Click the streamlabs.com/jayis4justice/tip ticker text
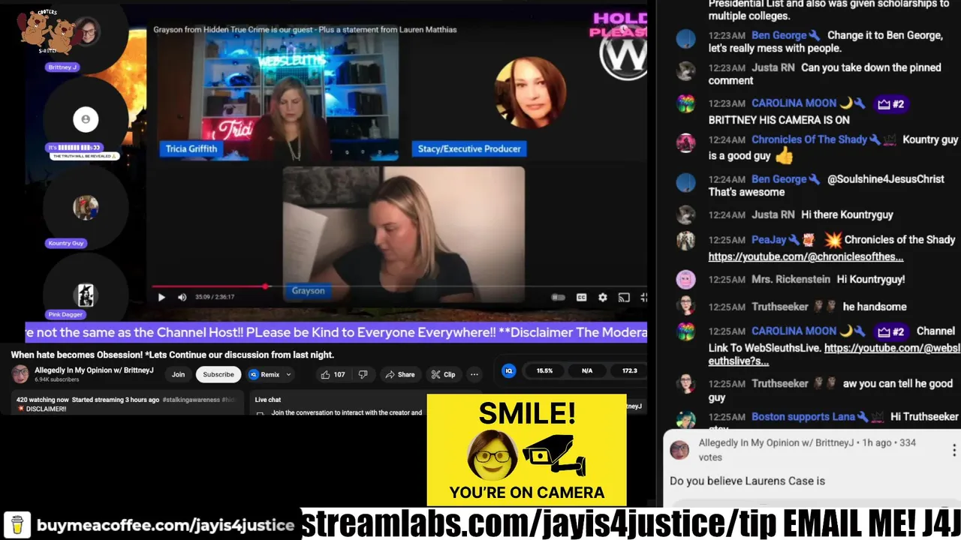Image resolution: width=961 pixels, height=540 pixels. [x=537, y=523]
